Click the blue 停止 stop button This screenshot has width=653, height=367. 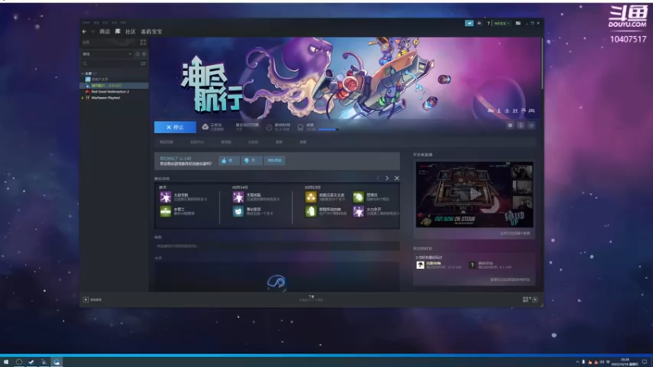pyautogui.click(x=175, y=127)
